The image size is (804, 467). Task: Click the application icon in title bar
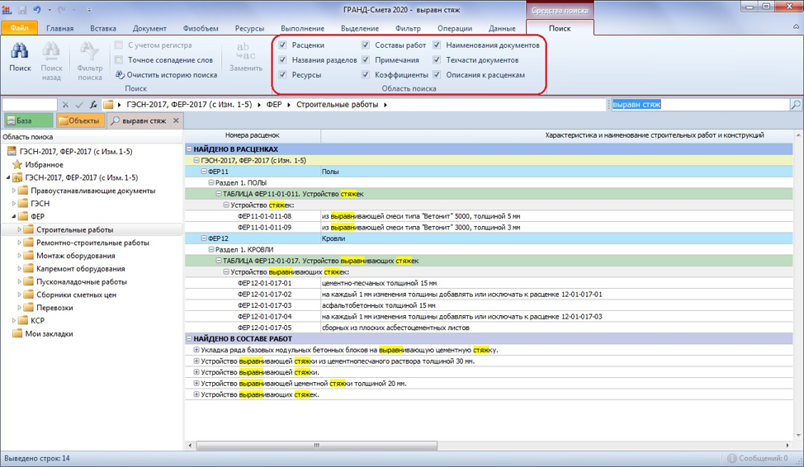(7, 9)
